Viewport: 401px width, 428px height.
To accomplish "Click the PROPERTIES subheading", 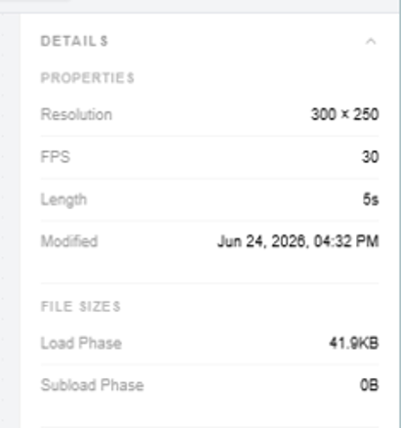I will (x=88, y=78).
